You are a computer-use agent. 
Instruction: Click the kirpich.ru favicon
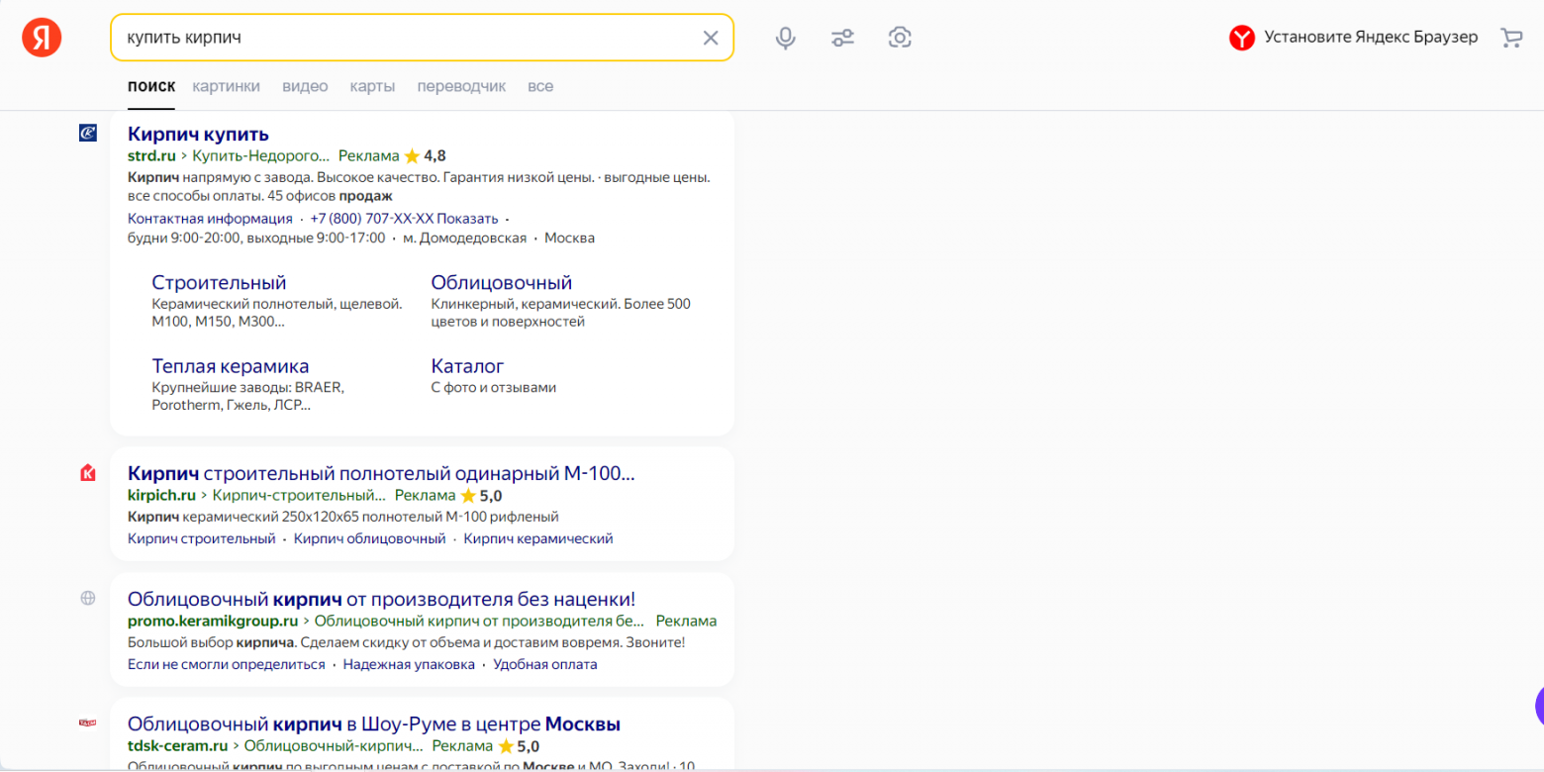[x=88, y=473]
